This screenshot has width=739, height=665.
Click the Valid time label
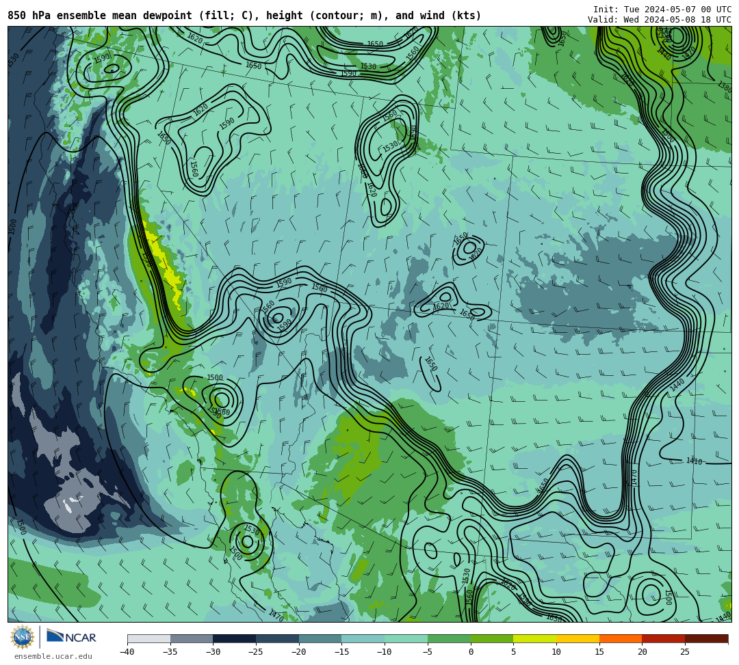coord(660,20)
